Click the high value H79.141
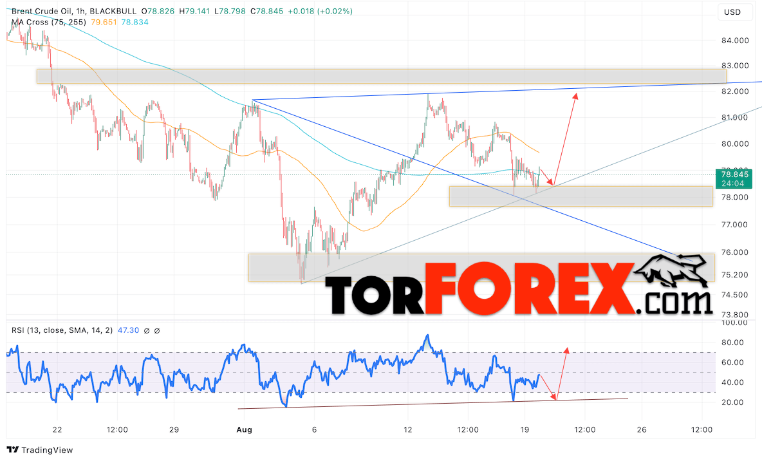 (x=195, y=11)
